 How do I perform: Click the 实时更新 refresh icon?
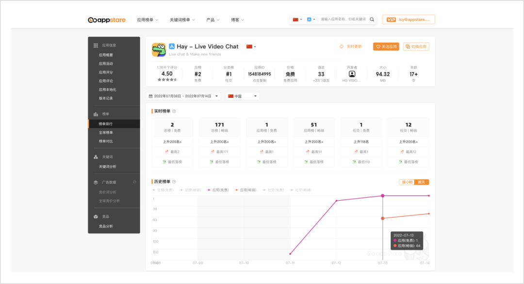[342, 47]
